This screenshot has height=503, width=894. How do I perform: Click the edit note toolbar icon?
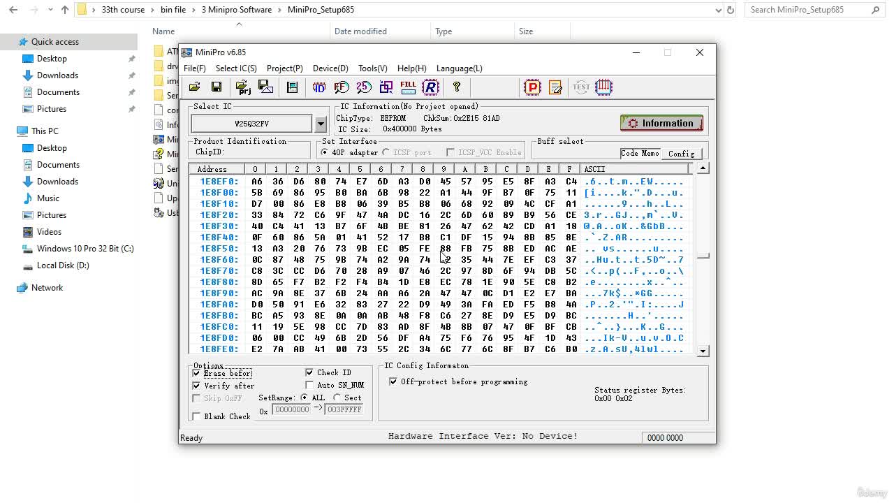pyautogui.click(x=555, y=87)
